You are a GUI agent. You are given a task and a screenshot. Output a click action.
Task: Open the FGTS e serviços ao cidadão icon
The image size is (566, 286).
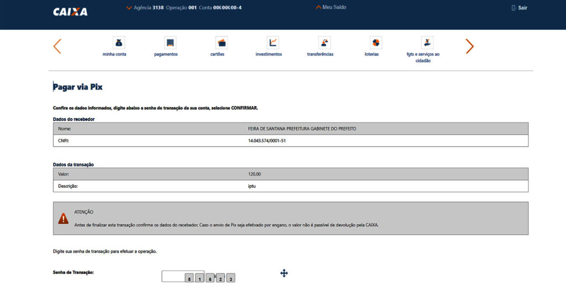click(427, 43)
